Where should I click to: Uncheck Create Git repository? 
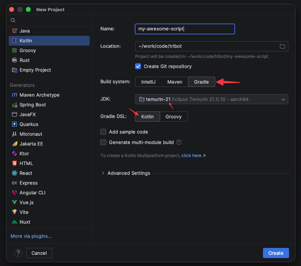tap(138, 67)
